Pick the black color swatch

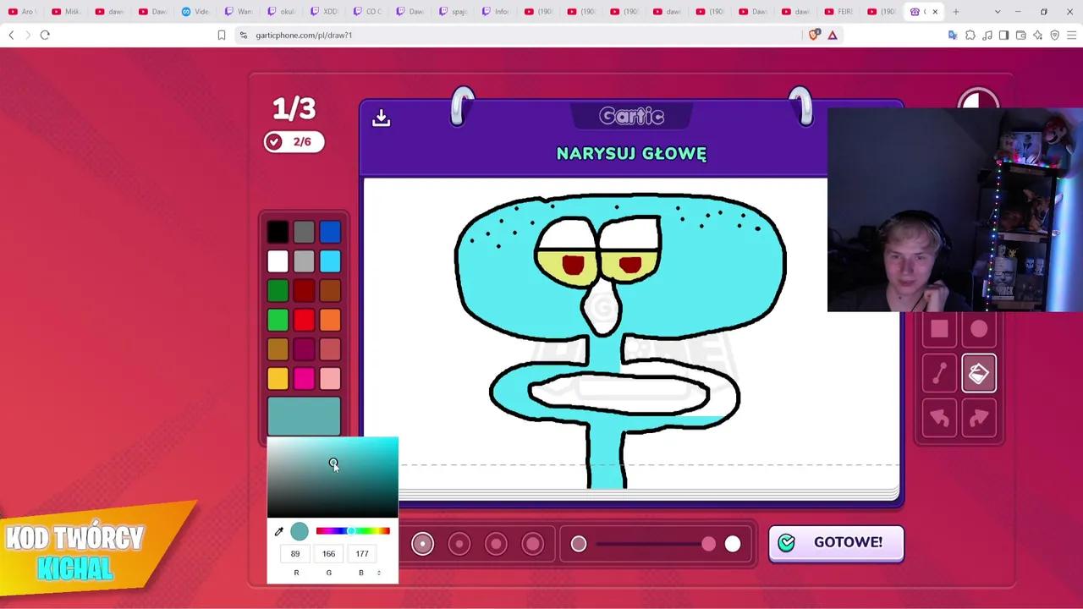[278, 233]
